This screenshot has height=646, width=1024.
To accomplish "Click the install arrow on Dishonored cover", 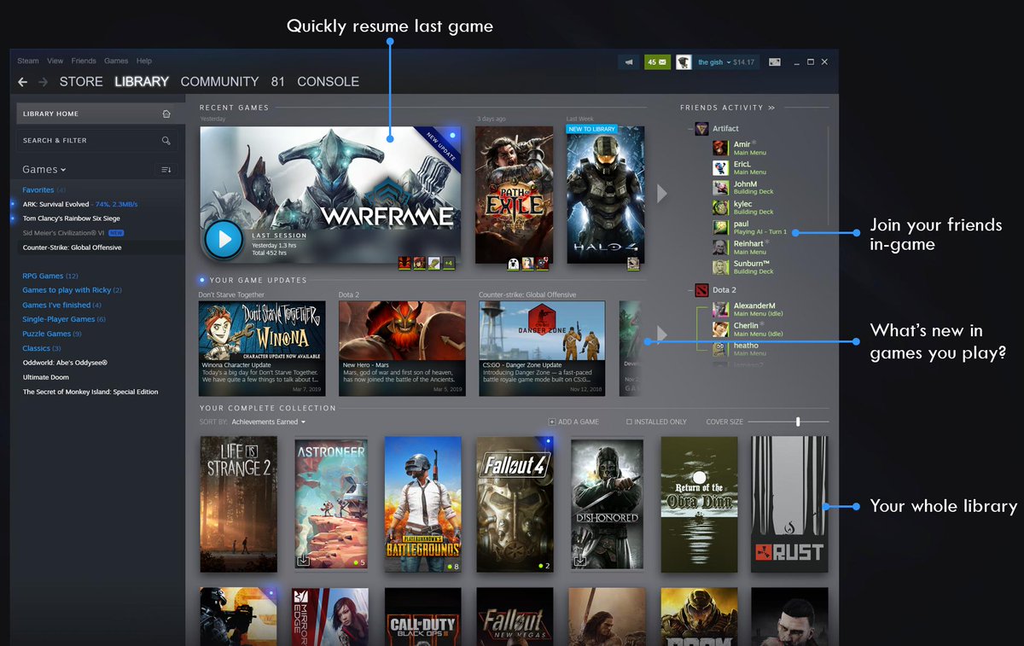I will [x=579, y=561].
